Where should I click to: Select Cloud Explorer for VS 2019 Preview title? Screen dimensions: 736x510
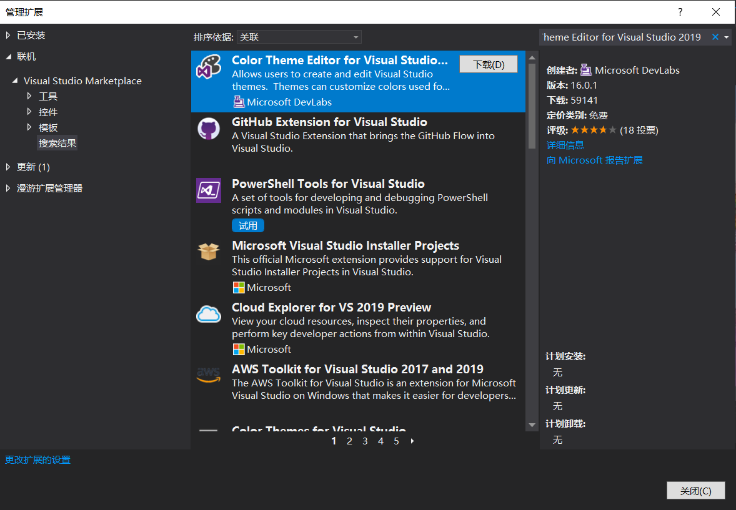[x=331, y=307]
